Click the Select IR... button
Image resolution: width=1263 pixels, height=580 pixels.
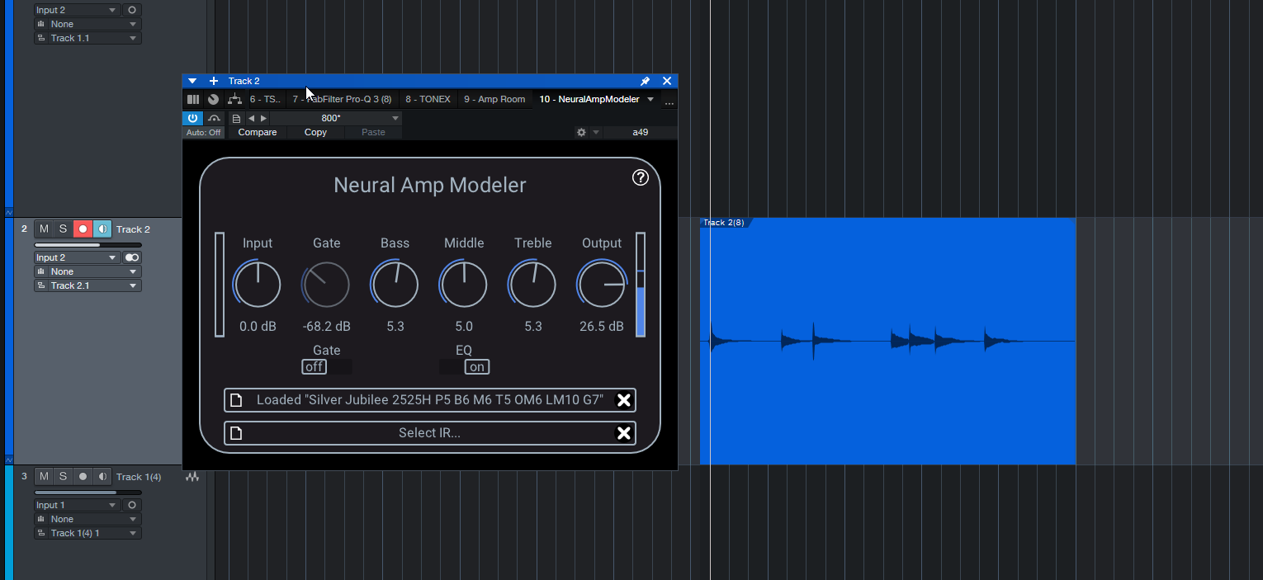tap(430, 433)
